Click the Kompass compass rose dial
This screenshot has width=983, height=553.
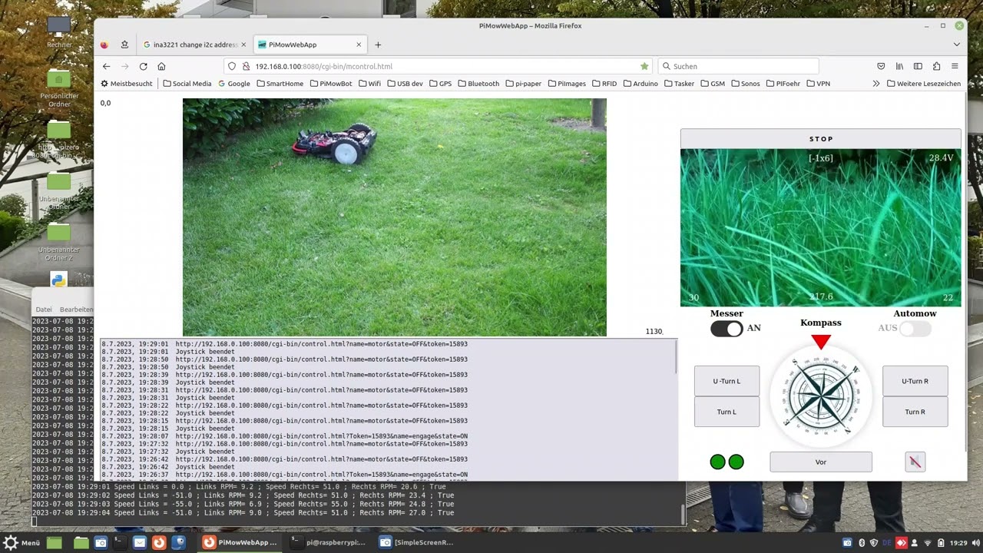point(821,396)
